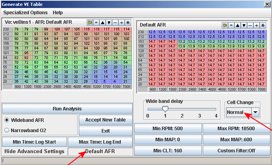Click Max Time: Log End button

(x=100, y=142)
